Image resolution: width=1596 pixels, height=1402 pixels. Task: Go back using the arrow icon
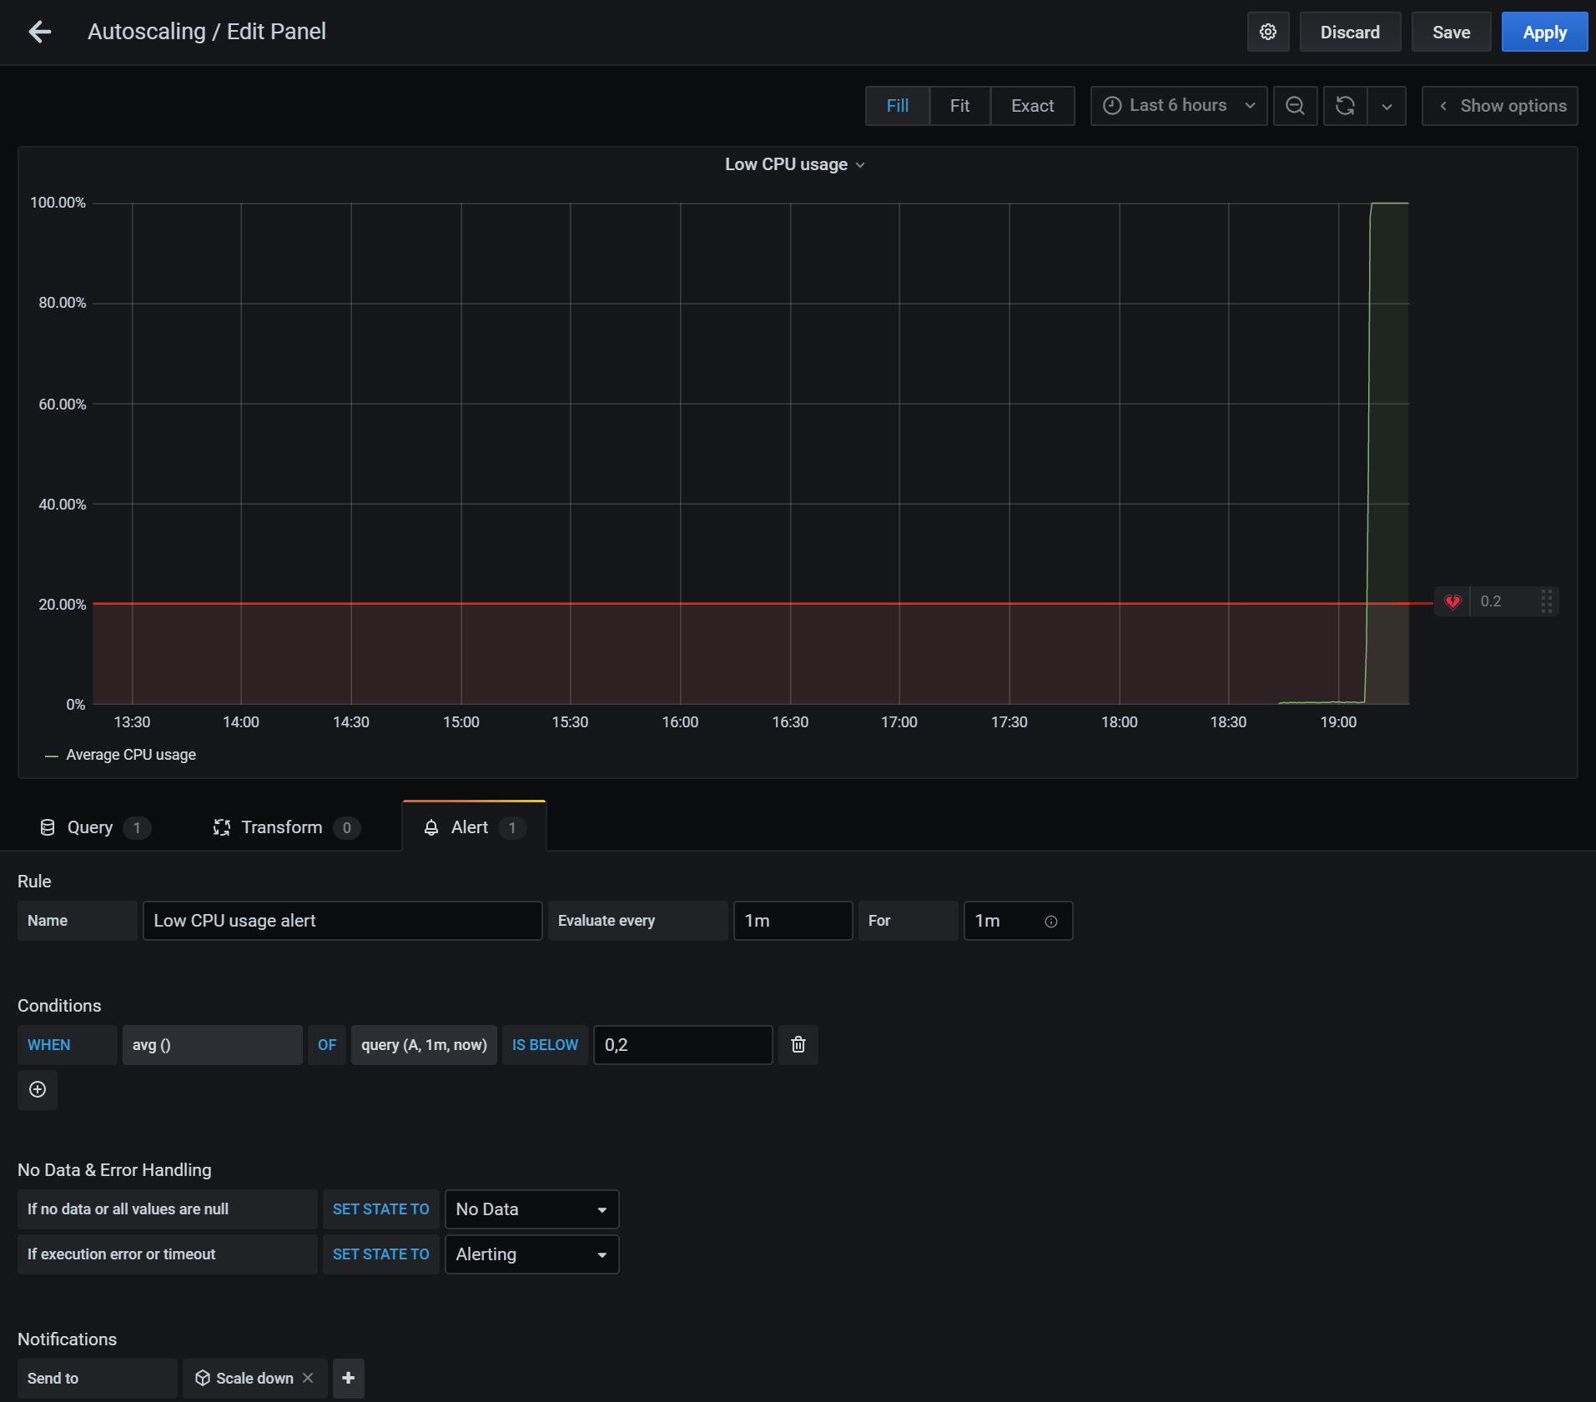[39, 32]
